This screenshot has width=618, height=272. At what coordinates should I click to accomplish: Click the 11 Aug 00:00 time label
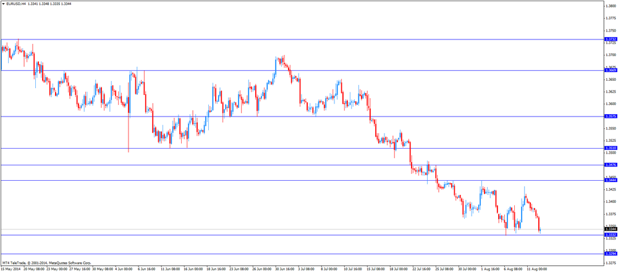click(x=537, y=270)
